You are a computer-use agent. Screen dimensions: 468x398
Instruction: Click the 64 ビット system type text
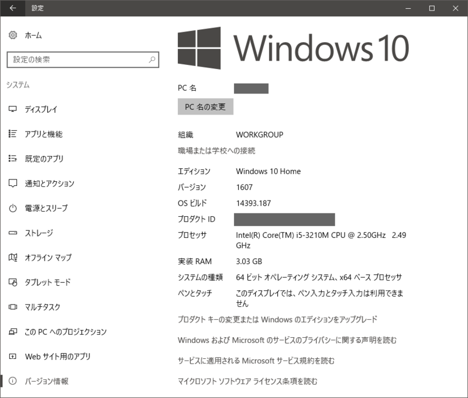(x=319, y=277)
